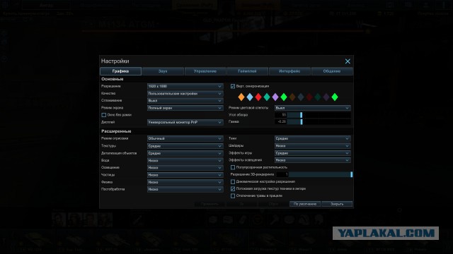Expand the Вода quality dropdown

pyautogui.click(x=185, y=160)
